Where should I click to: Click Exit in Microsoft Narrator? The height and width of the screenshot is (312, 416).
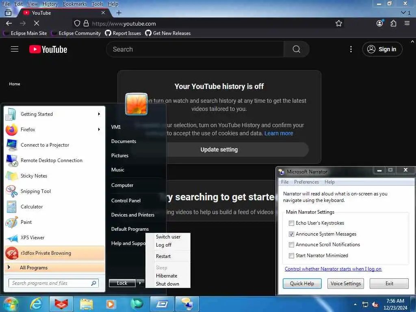(389, 283)
